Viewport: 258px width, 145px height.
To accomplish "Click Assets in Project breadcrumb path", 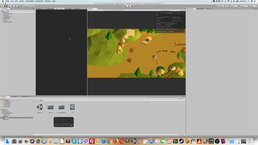I will (35, 100).
